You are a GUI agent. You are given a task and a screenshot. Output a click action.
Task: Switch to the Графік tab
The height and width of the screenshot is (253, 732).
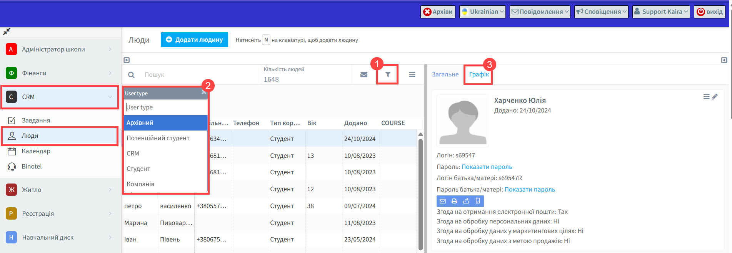pyautogui.click(x=479, y=74)
